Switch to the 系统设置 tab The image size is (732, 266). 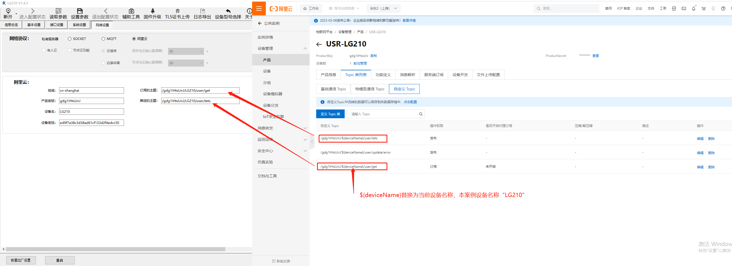click(x=79, y=25)
